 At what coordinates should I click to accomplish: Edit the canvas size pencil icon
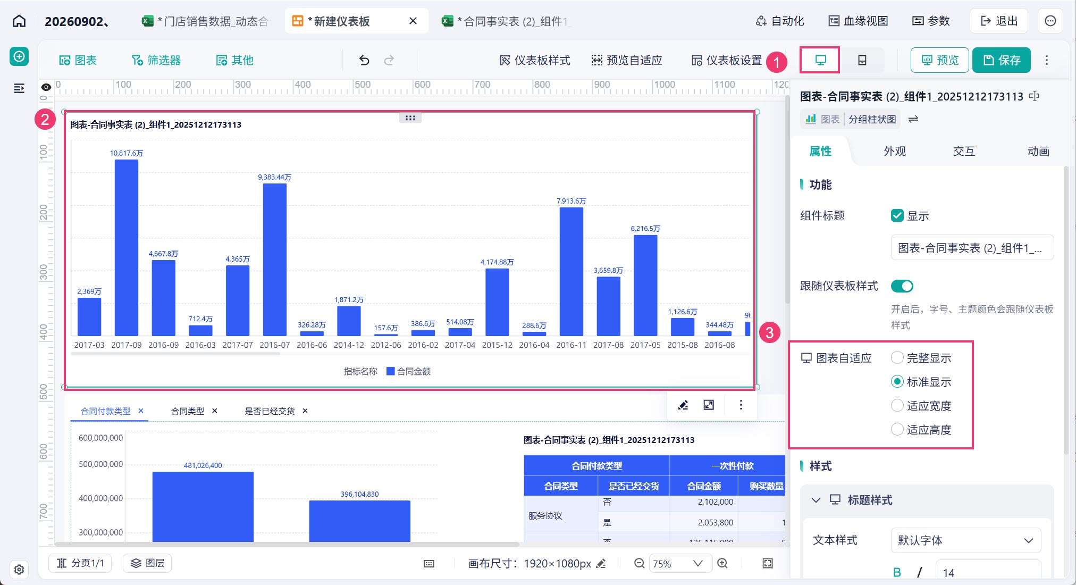(x=601, y=563)
